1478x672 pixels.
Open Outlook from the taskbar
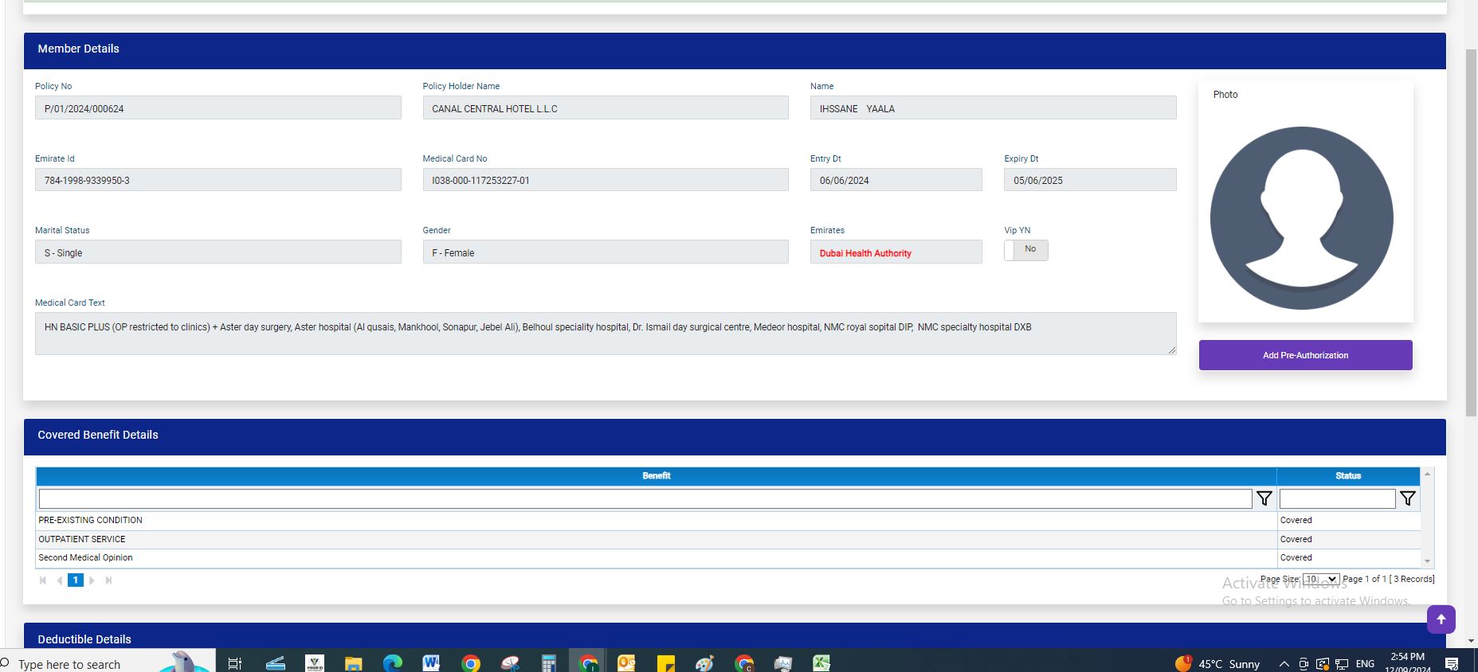tap(626, 663)
